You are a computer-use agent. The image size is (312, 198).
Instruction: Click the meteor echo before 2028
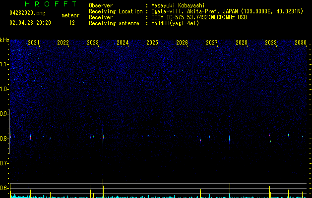230,139
